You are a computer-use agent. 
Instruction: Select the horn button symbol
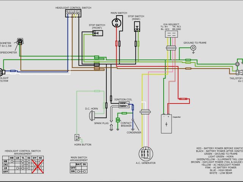[77, 138]
